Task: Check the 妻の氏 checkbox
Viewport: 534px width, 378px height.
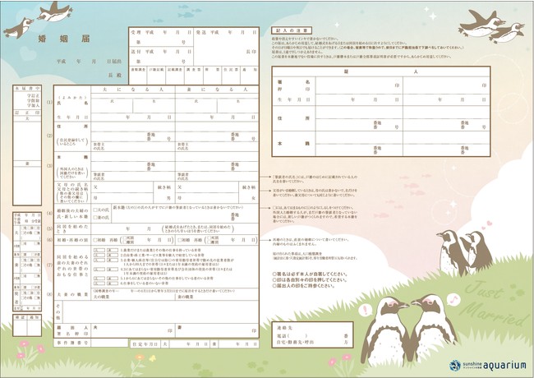Action: click(96, 216)
